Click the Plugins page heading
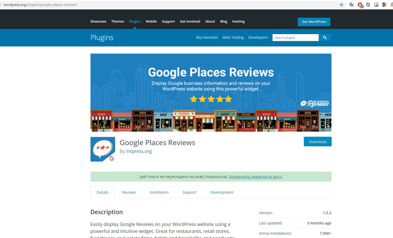Viewport: 393px width, 238px height. 102,38
